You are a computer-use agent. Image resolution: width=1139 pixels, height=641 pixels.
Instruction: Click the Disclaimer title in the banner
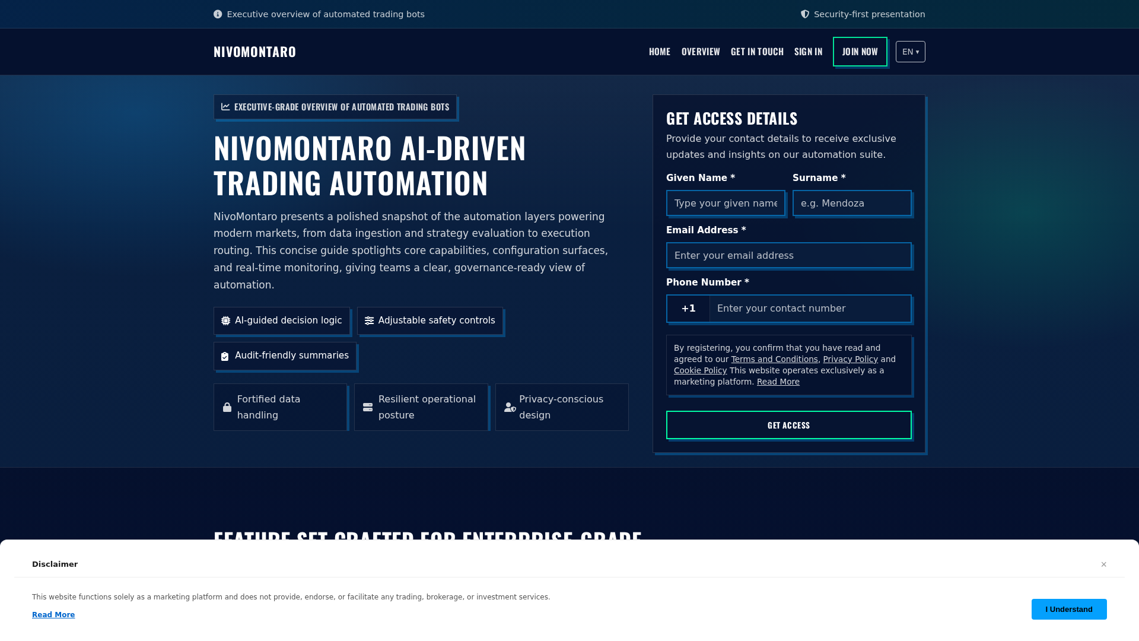point(55,564)
